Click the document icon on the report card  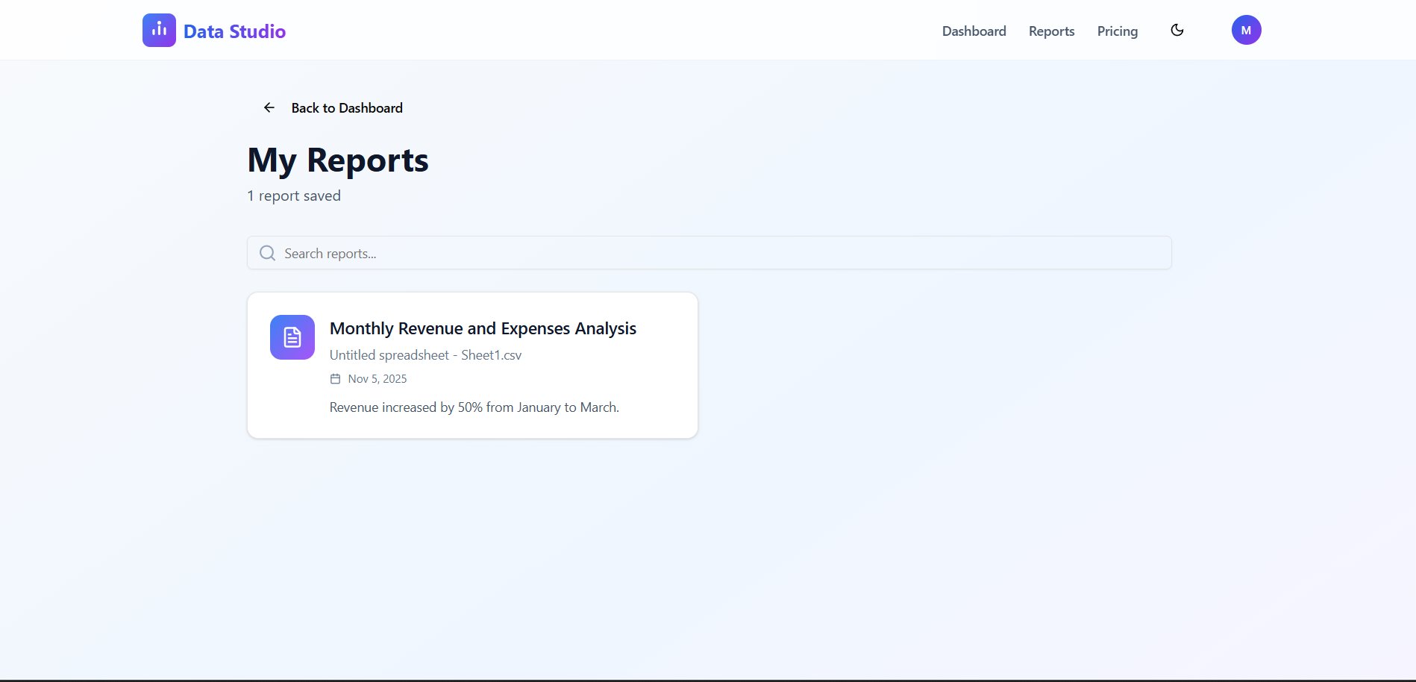point(292,337)
